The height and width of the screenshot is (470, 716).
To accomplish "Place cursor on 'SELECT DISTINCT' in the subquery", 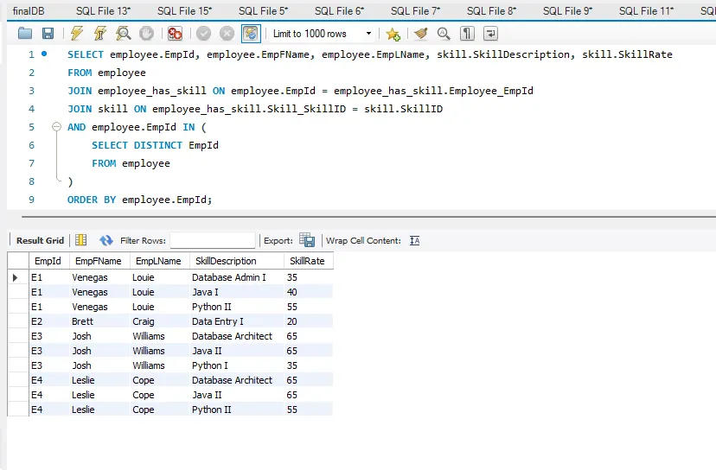I will click(137, 145).
